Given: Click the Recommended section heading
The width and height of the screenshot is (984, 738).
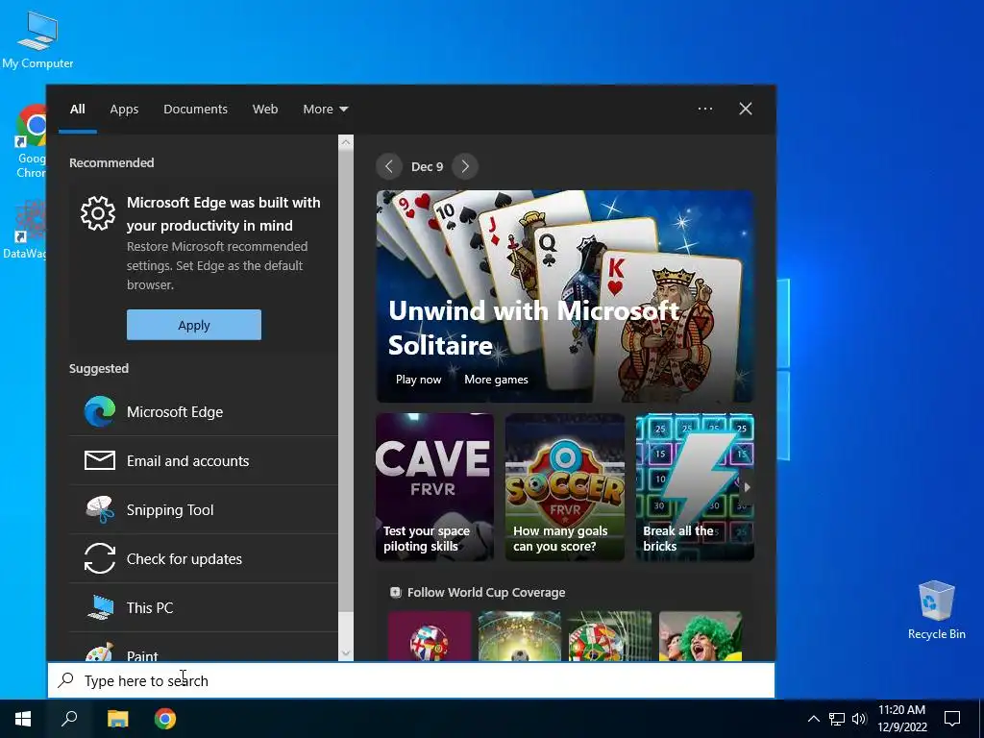Looking at the screenshot, I should [x=111, y=162].
